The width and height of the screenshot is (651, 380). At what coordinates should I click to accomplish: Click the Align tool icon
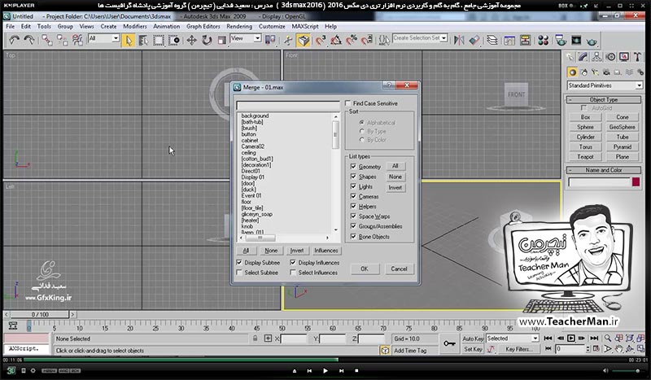[474, 41]
